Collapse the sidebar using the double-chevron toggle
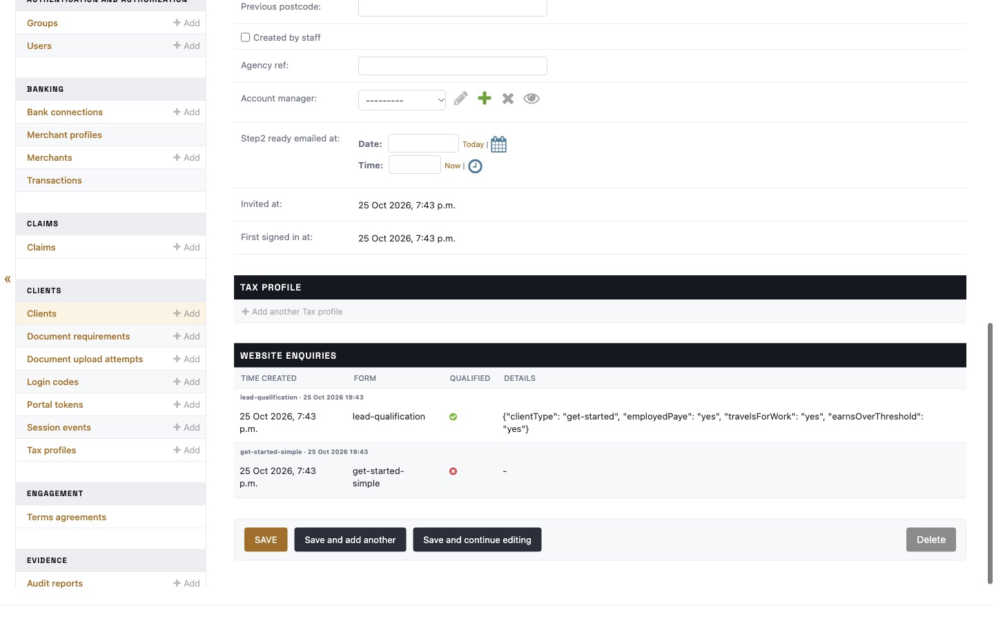 pos(8,279)
